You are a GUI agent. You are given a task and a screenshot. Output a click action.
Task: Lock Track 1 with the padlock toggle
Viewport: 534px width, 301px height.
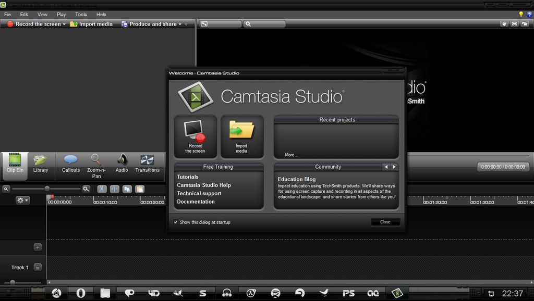coord(38,267)
